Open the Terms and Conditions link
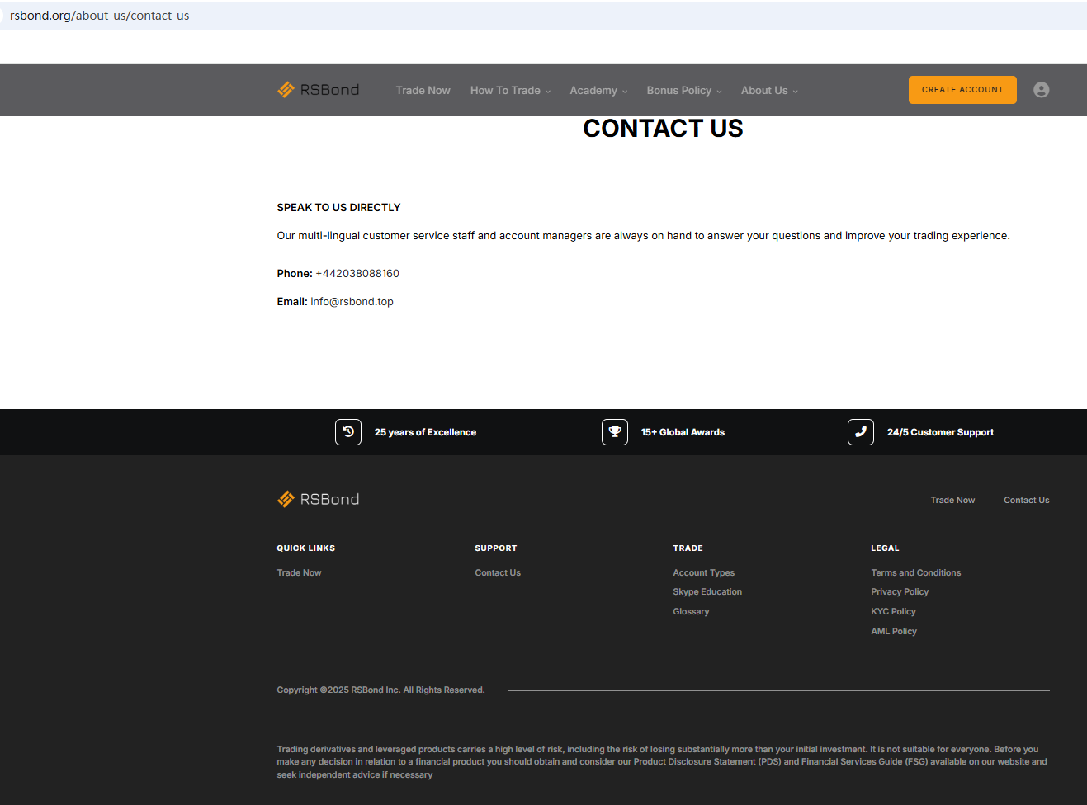This screenshot has height=805, width=1087. 915,572
